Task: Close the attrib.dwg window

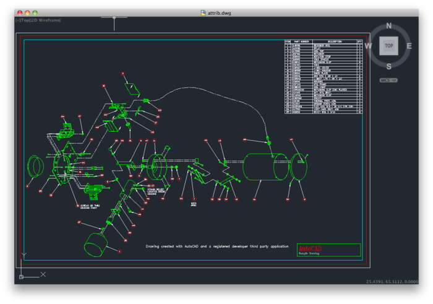Action: click(19, 12)
